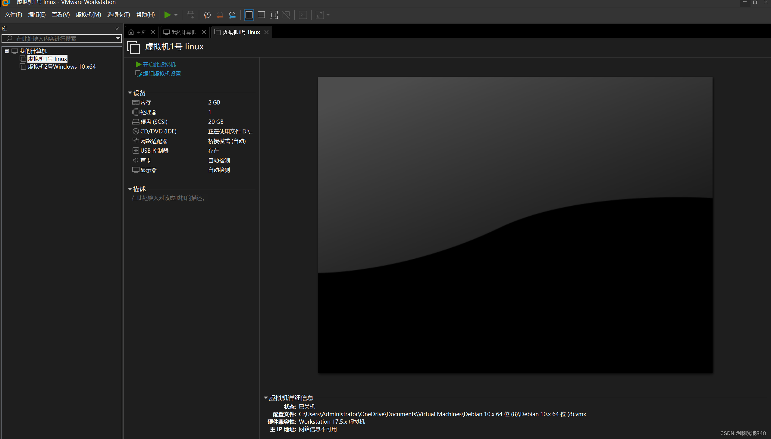The width and height of the screenshot is (771, 439).
Task: Toggle the unity mode toolbar button
Action: (x=286, y=15)
